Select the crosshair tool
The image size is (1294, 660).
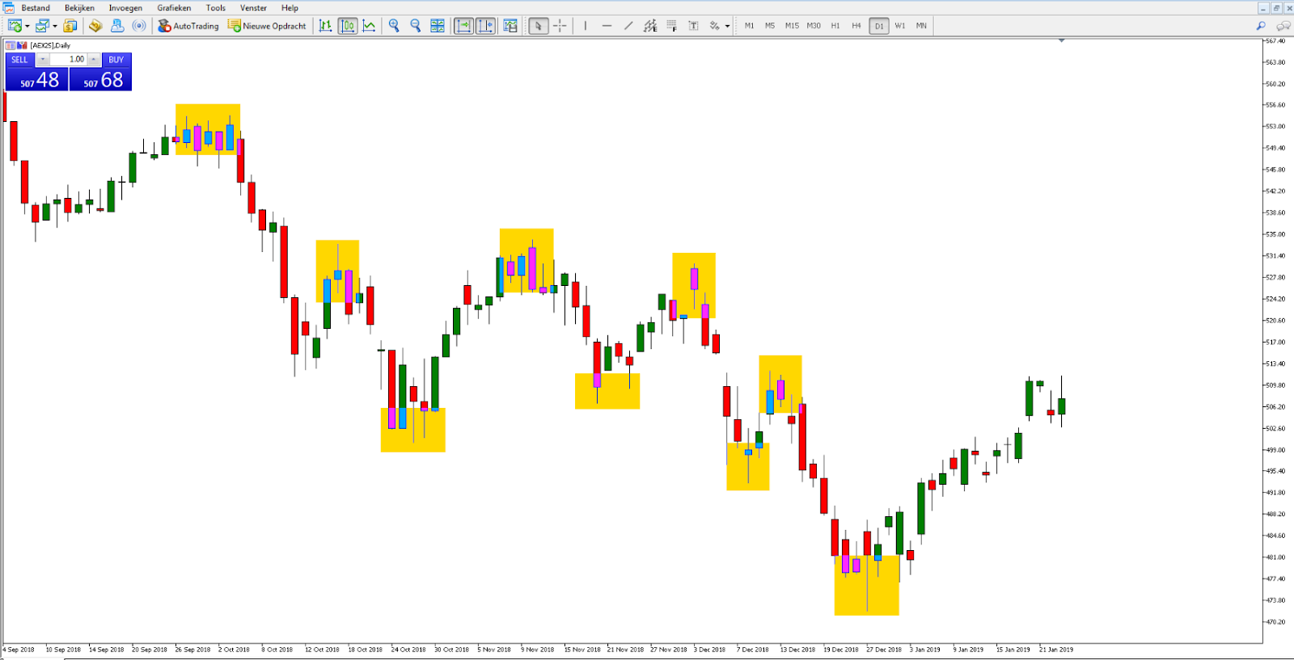click(560, 26)
